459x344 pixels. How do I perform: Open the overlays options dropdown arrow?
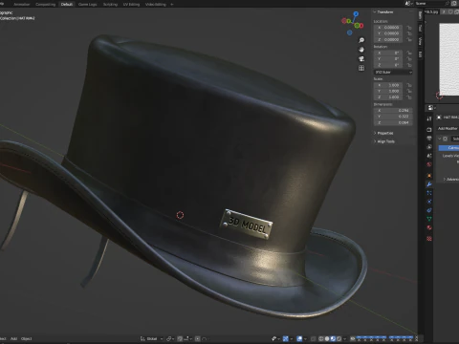click(305, 339)
